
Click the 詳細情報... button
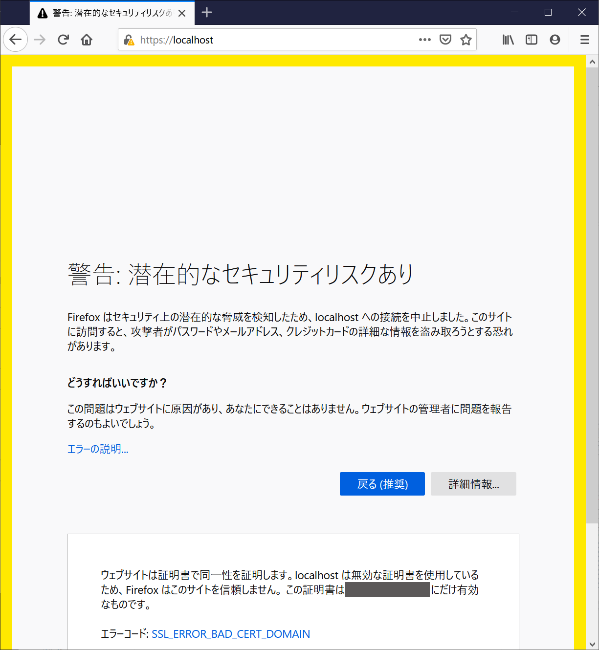coord(473,484)
